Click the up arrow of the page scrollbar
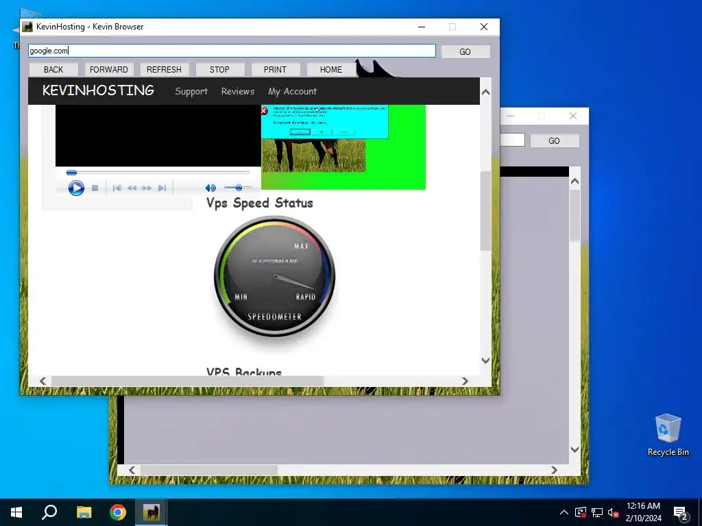The width and height of the screenshot is (702, 526). (485, 92)
